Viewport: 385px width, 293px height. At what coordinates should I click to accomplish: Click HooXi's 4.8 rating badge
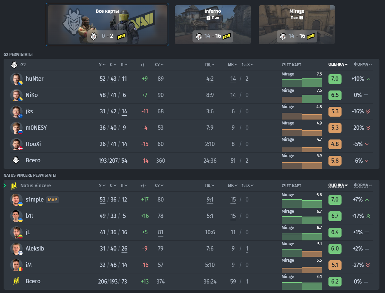(x=335, y=144)
